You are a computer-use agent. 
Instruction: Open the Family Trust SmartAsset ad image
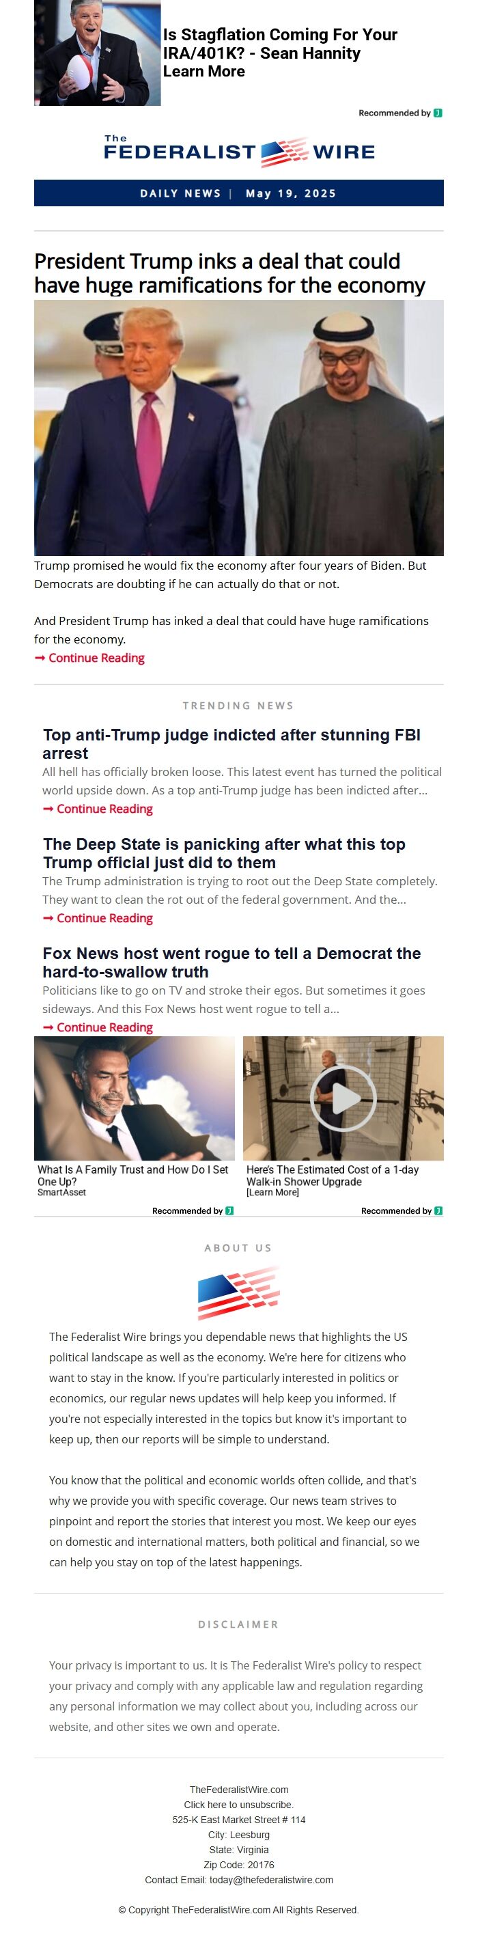tap(135, 1098)
